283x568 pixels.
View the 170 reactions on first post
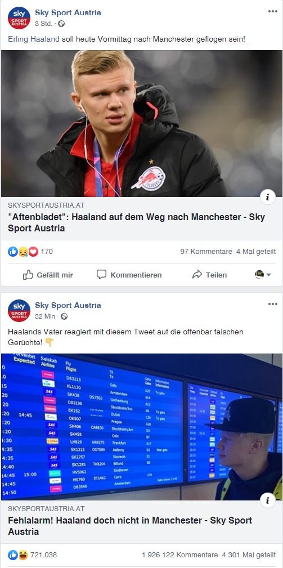pos(30,252)
